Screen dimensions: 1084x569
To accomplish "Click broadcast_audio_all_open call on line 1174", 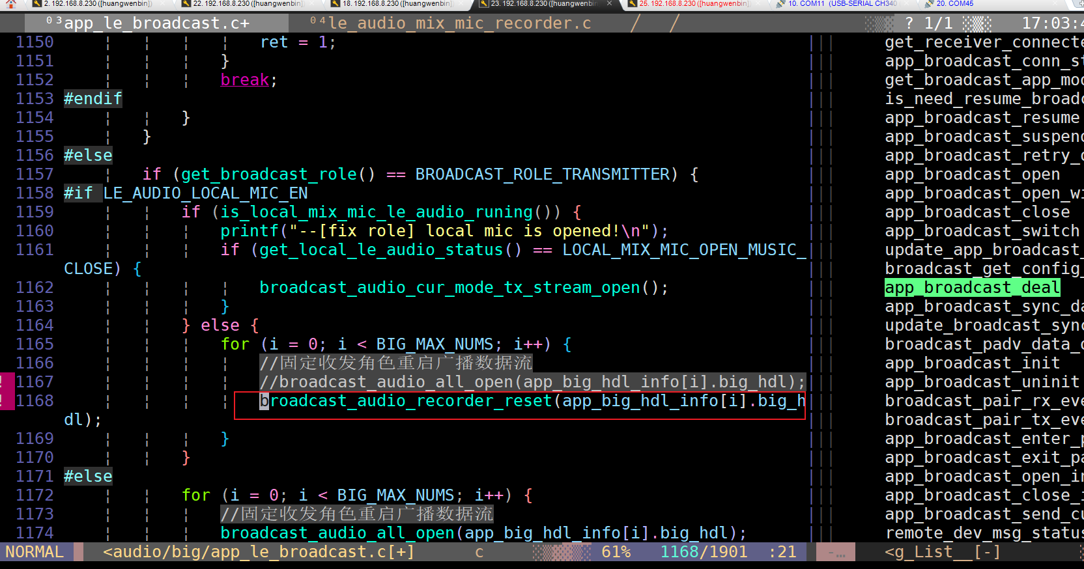I will point(337,533).
